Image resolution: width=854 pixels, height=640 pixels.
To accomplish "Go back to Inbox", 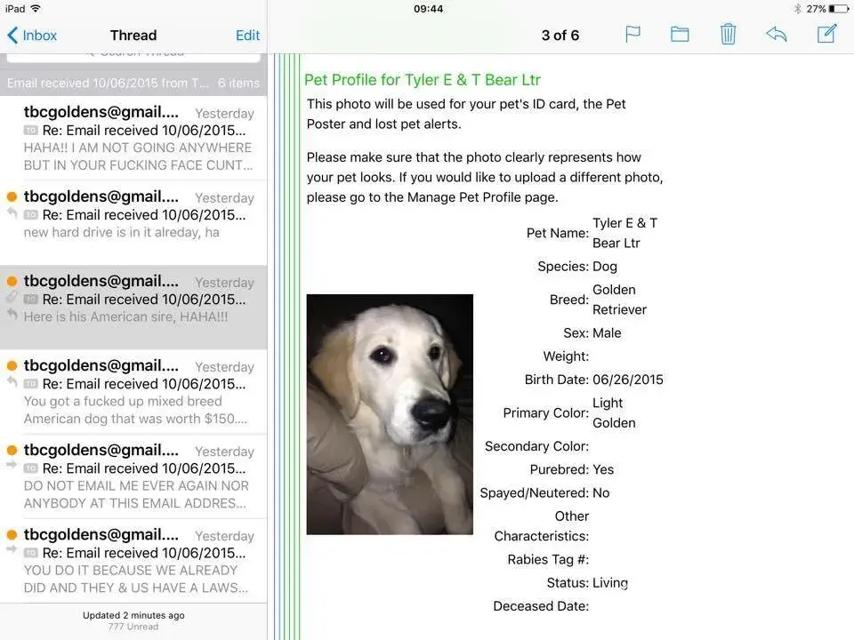I will 33,36.
